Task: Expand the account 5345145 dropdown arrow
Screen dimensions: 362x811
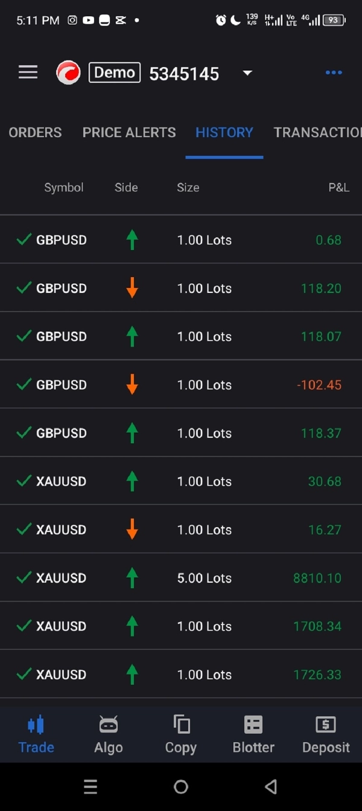Action: coord(247,73)
